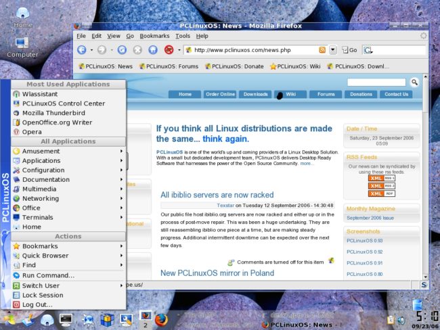
Task: Open the Home igloo icon in the panel
Action: click(47, 320)
